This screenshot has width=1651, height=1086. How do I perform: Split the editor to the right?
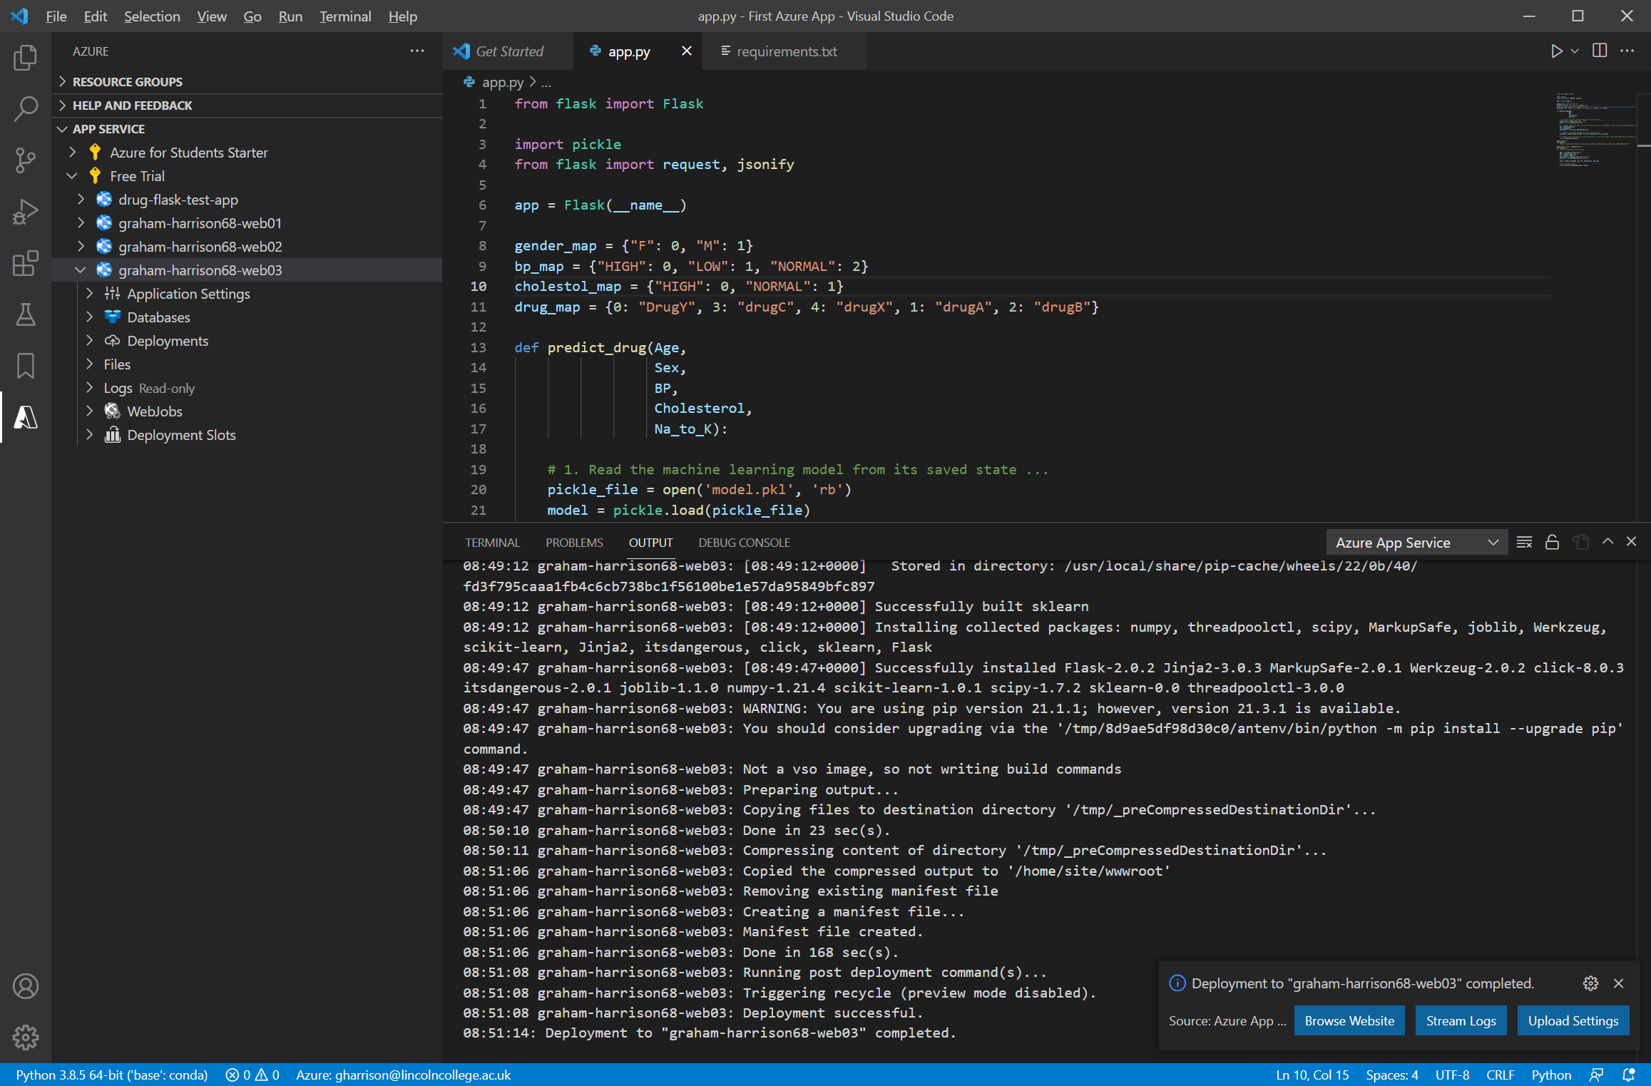click(x=1600, y=51)
